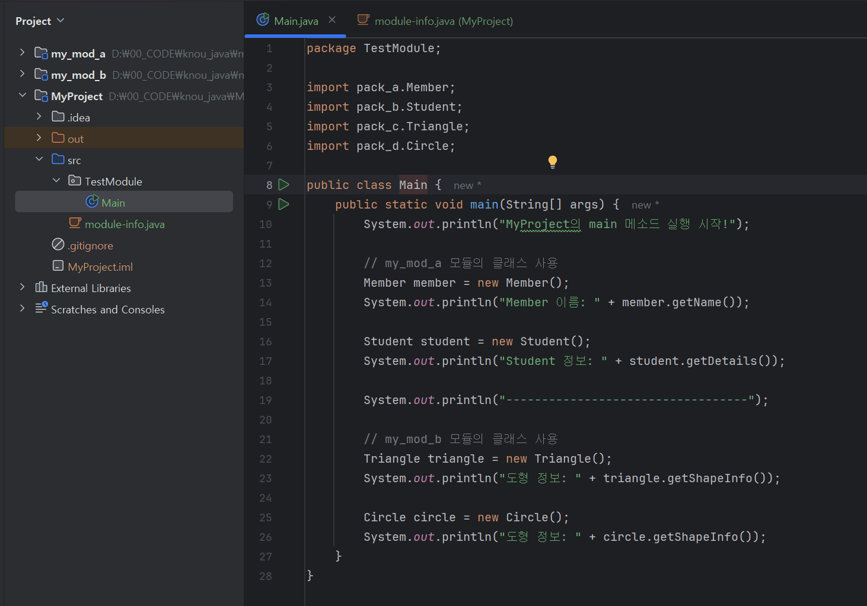867x606 pixels.
Task: Click the .gitignore file icon
Action: (x=58, y=245)
